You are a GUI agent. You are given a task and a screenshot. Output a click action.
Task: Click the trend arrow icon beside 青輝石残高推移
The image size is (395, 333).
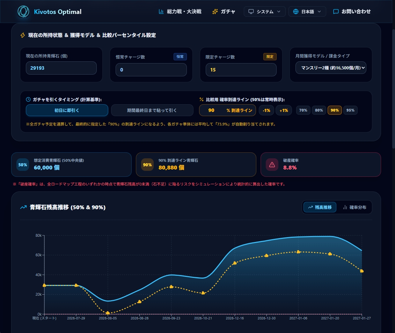pos(23,207)
